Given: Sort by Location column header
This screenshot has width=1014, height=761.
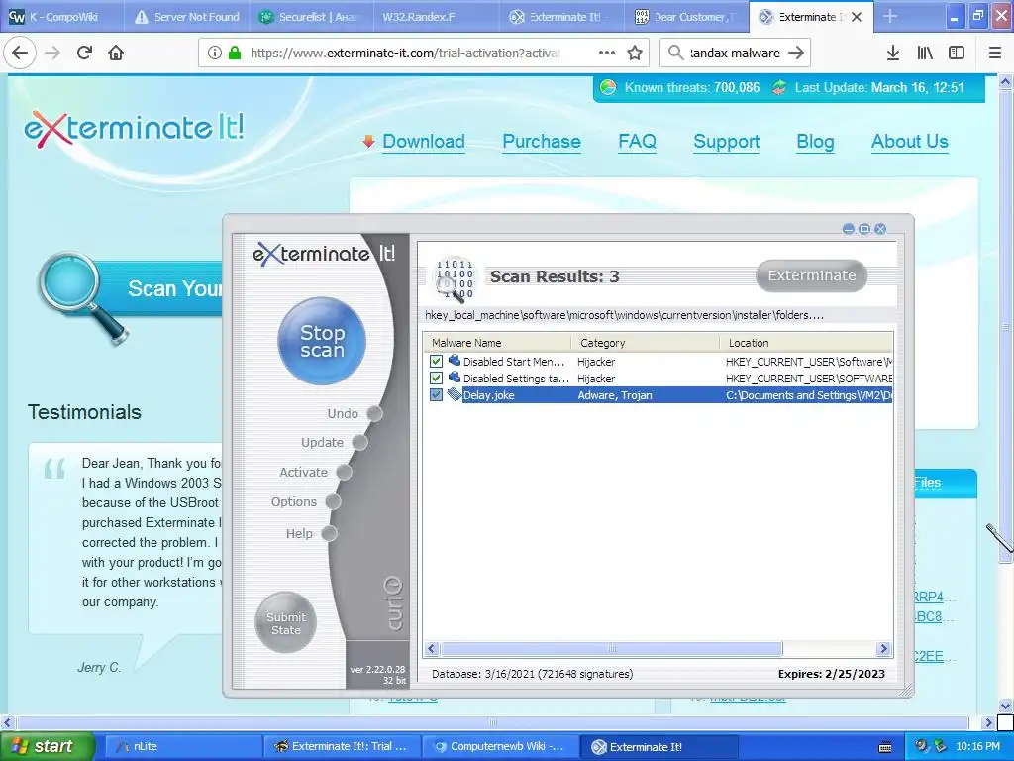Looking at the screenshot, I should pyautogui.click(x=806, y=342).
